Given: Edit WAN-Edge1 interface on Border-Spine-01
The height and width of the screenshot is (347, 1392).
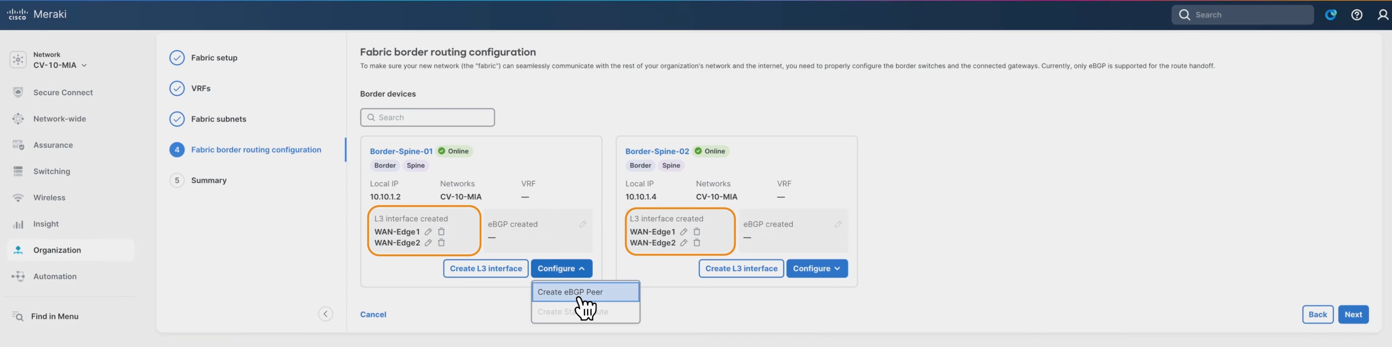Looking at the screenshot, I should [x=428, y=232].
